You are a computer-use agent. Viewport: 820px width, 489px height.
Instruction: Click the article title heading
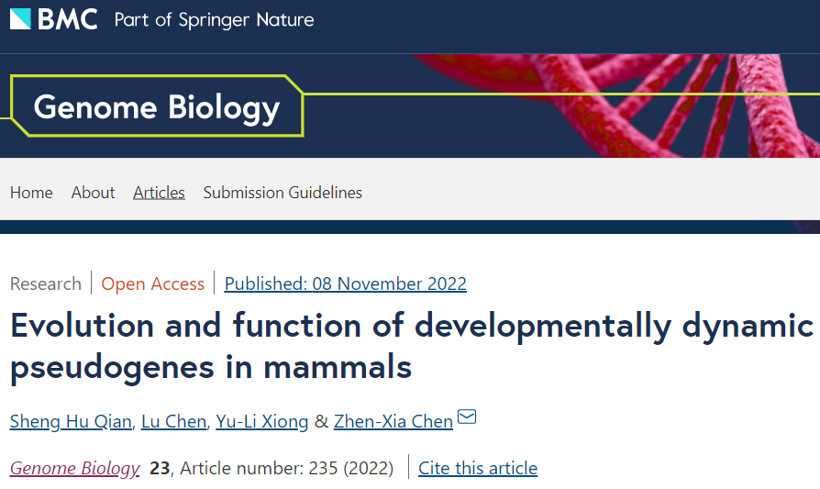[x=412, y=346]
